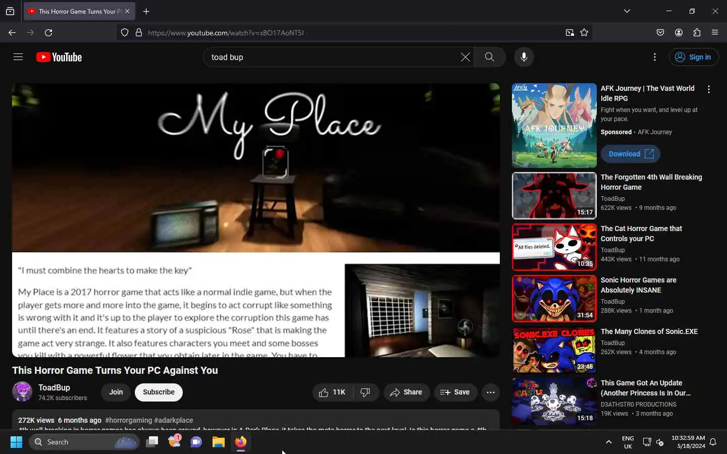727x454 pixels.
Task: Click Sign in button
Action: coord(694,57)
